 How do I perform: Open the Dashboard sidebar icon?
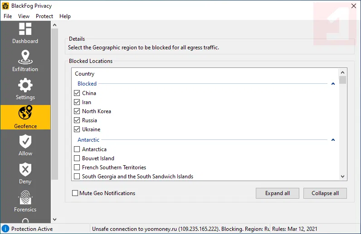tap(25, 29)
